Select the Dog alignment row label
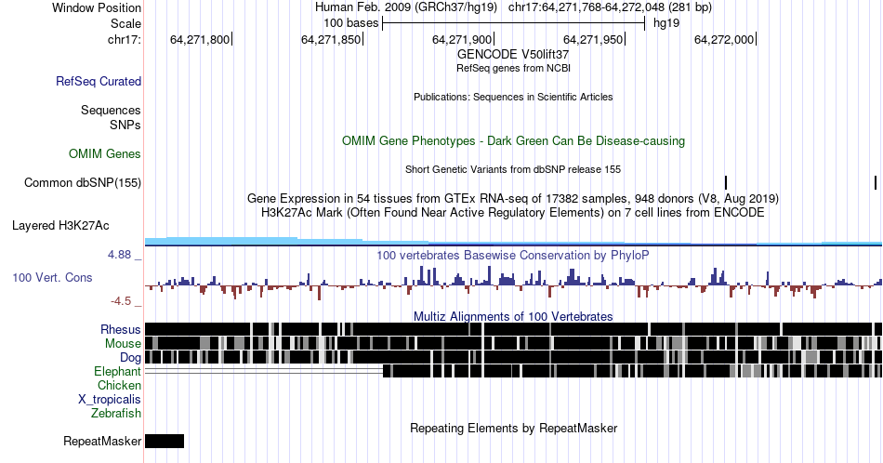Image resolution: width=883 pixels, height=463 pixels. (130, 358)
